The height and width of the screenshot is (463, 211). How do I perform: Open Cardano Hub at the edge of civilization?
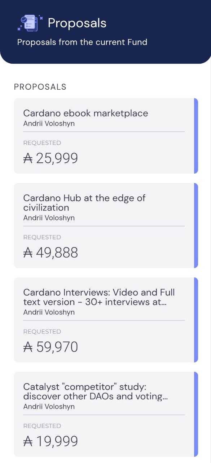(106, 225)
